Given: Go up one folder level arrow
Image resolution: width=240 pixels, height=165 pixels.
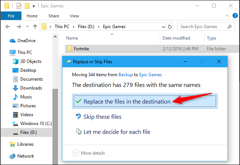Looking at the screenshot, I should (35, 27).
